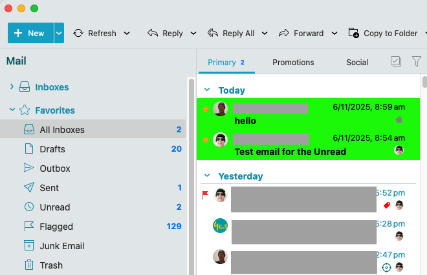The image size is (427, 275).
Task: Select the Flagged folder in sidebar
Action: 56,227
